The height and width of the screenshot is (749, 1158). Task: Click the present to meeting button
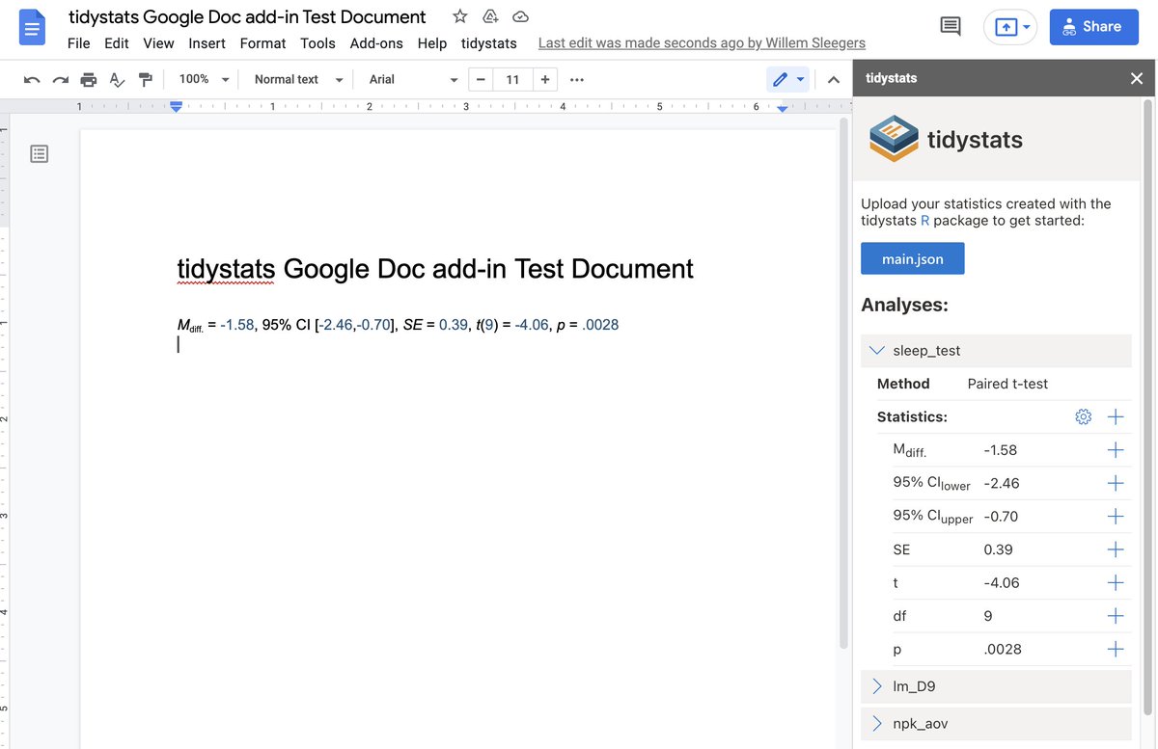(x=1010, y=27)
